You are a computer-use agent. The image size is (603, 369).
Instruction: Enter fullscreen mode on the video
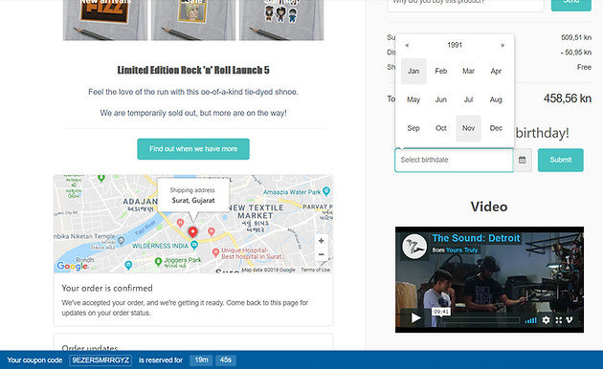[558, 320]
